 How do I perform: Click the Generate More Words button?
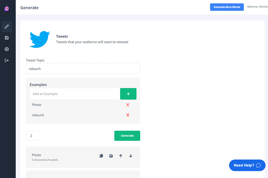(227, 7)
